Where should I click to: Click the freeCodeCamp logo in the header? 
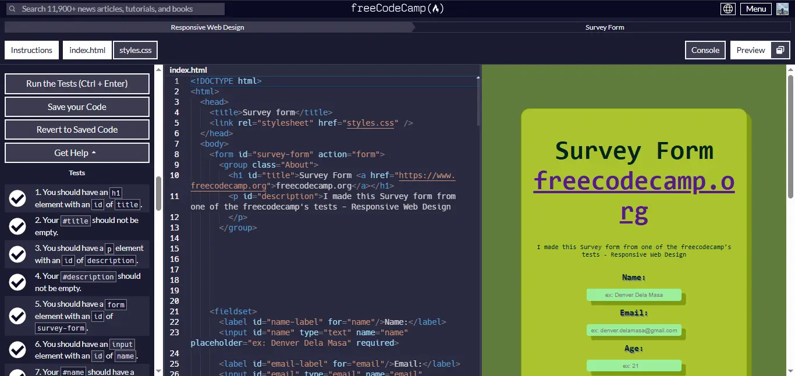point(397,8)
